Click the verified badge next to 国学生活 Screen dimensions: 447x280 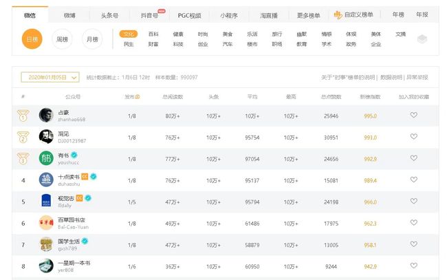85,241
